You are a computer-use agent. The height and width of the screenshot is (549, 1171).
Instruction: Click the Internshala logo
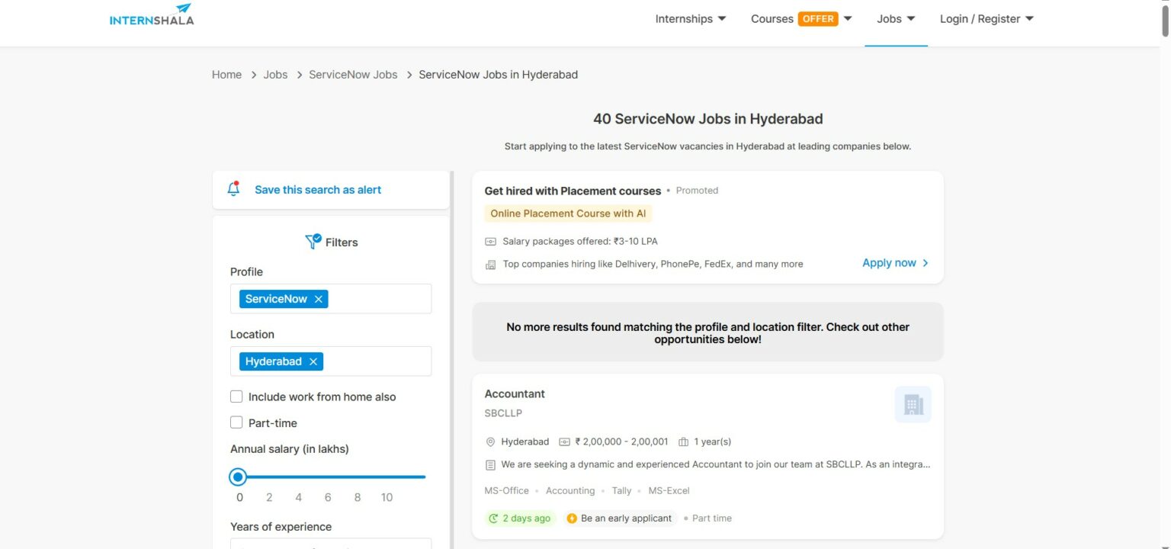[x=152, y=14]
